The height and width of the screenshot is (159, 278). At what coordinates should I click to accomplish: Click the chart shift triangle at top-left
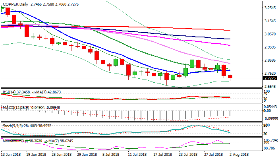coord(3,3)
